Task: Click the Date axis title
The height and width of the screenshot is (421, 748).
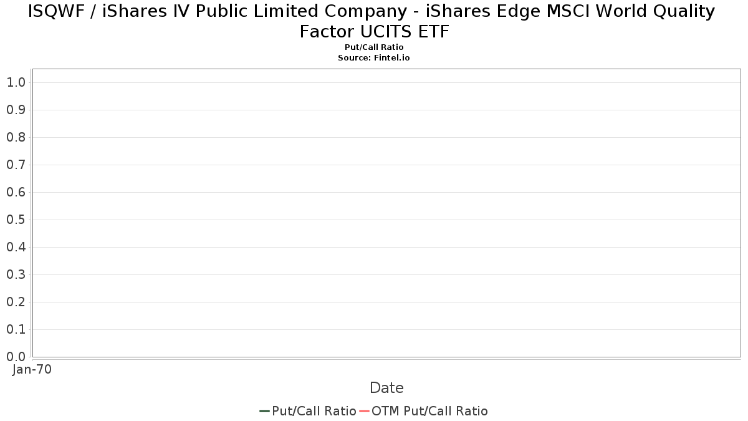Action: pyautogui.click(x=386, y=388)
